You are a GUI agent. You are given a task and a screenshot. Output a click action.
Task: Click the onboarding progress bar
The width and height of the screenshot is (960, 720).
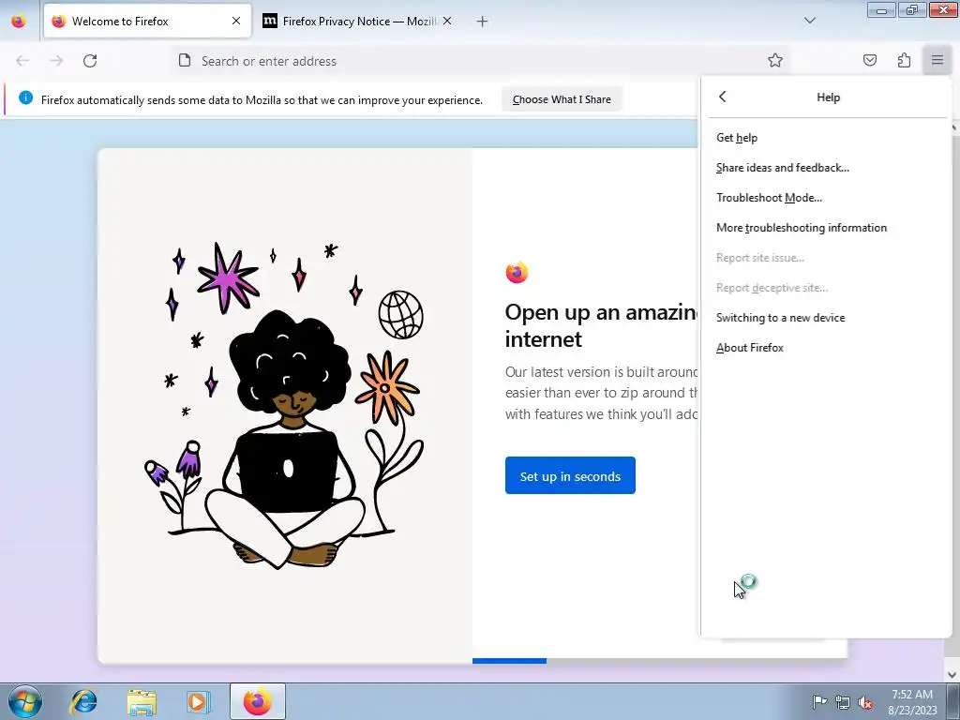[660, 661]
